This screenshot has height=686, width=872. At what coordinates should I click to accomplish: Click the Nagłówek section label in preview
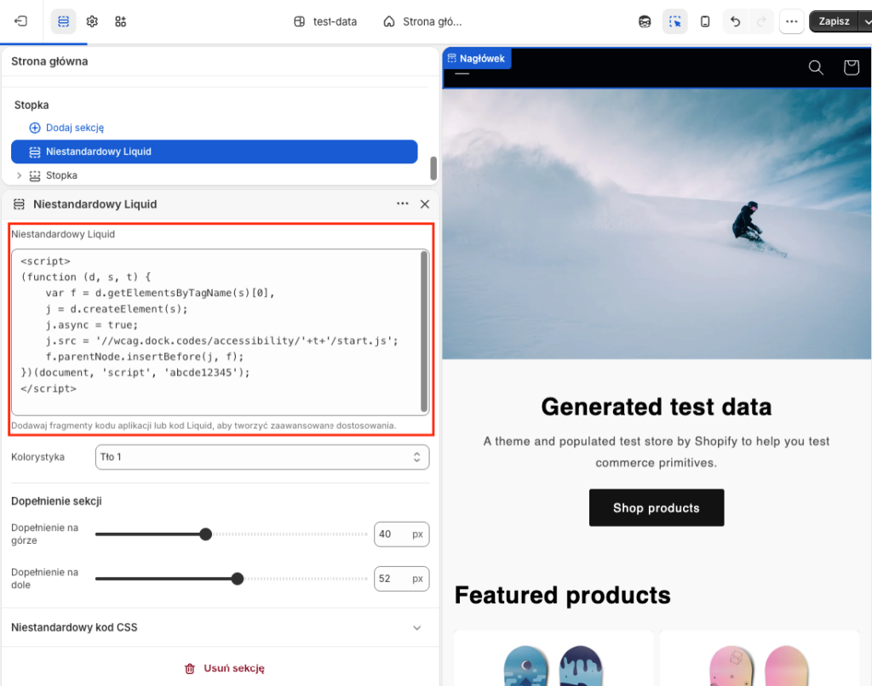[477, 59]
